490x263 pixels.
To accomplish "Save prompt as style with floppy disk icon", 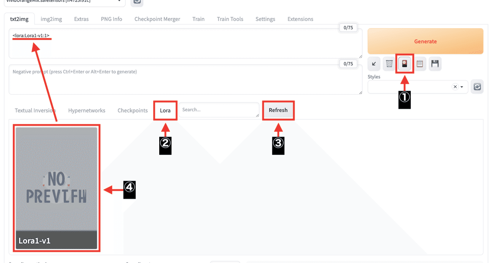I will (435, 64).
